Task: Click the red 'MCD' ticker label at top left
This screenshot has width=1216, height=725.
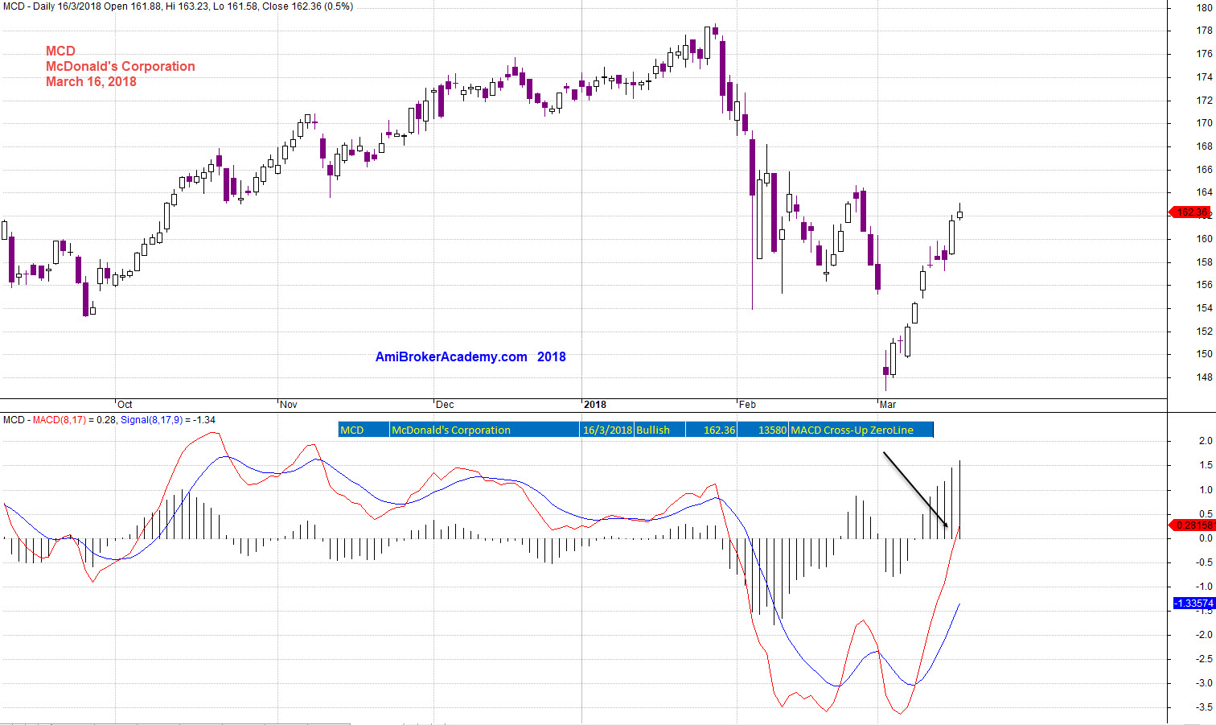Action: pyautogui.click(x=60, y=51)
